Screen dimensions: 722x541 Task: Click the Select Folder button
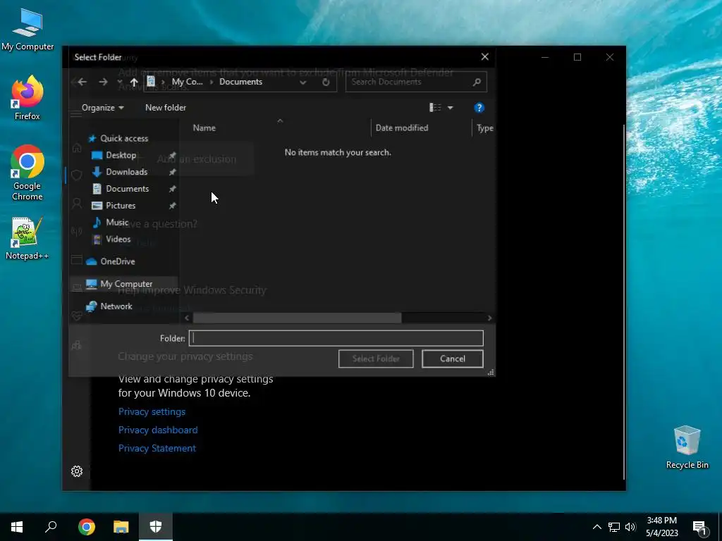coord(376,359)
